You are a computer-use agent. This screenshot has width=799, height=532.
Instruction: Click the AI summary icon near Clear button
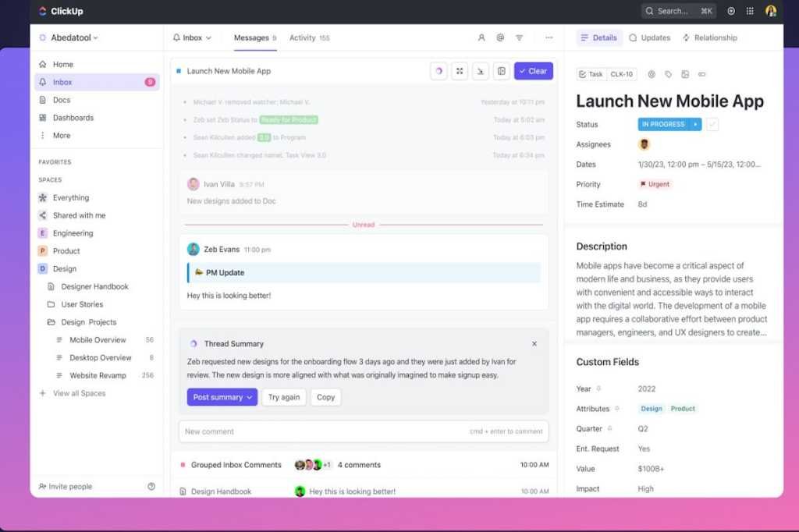[439, 71]
